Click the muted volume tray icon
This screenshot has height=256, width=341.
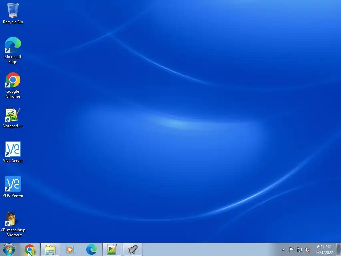click(307, 250)
